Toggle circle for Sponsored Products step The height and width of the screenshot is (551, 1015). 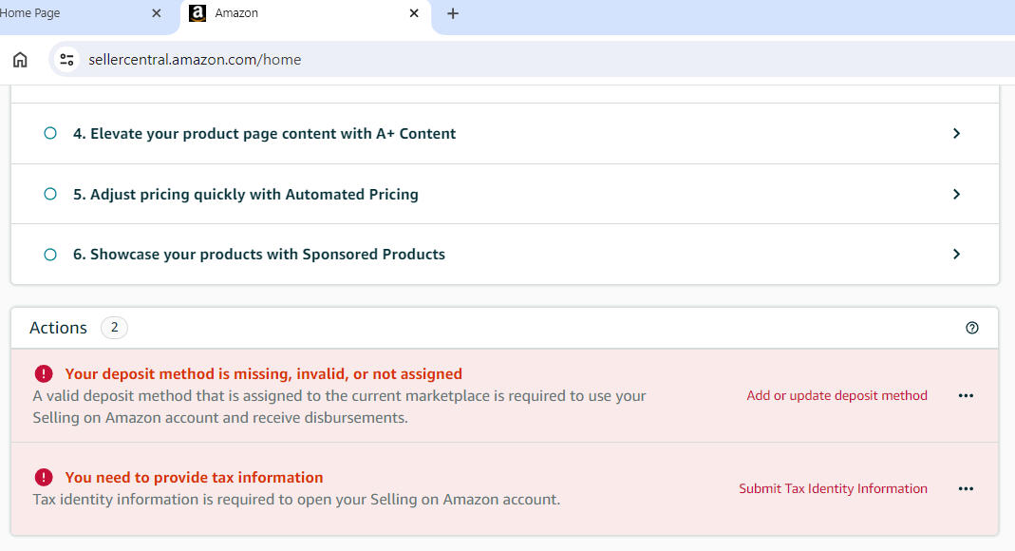[50, 255]
